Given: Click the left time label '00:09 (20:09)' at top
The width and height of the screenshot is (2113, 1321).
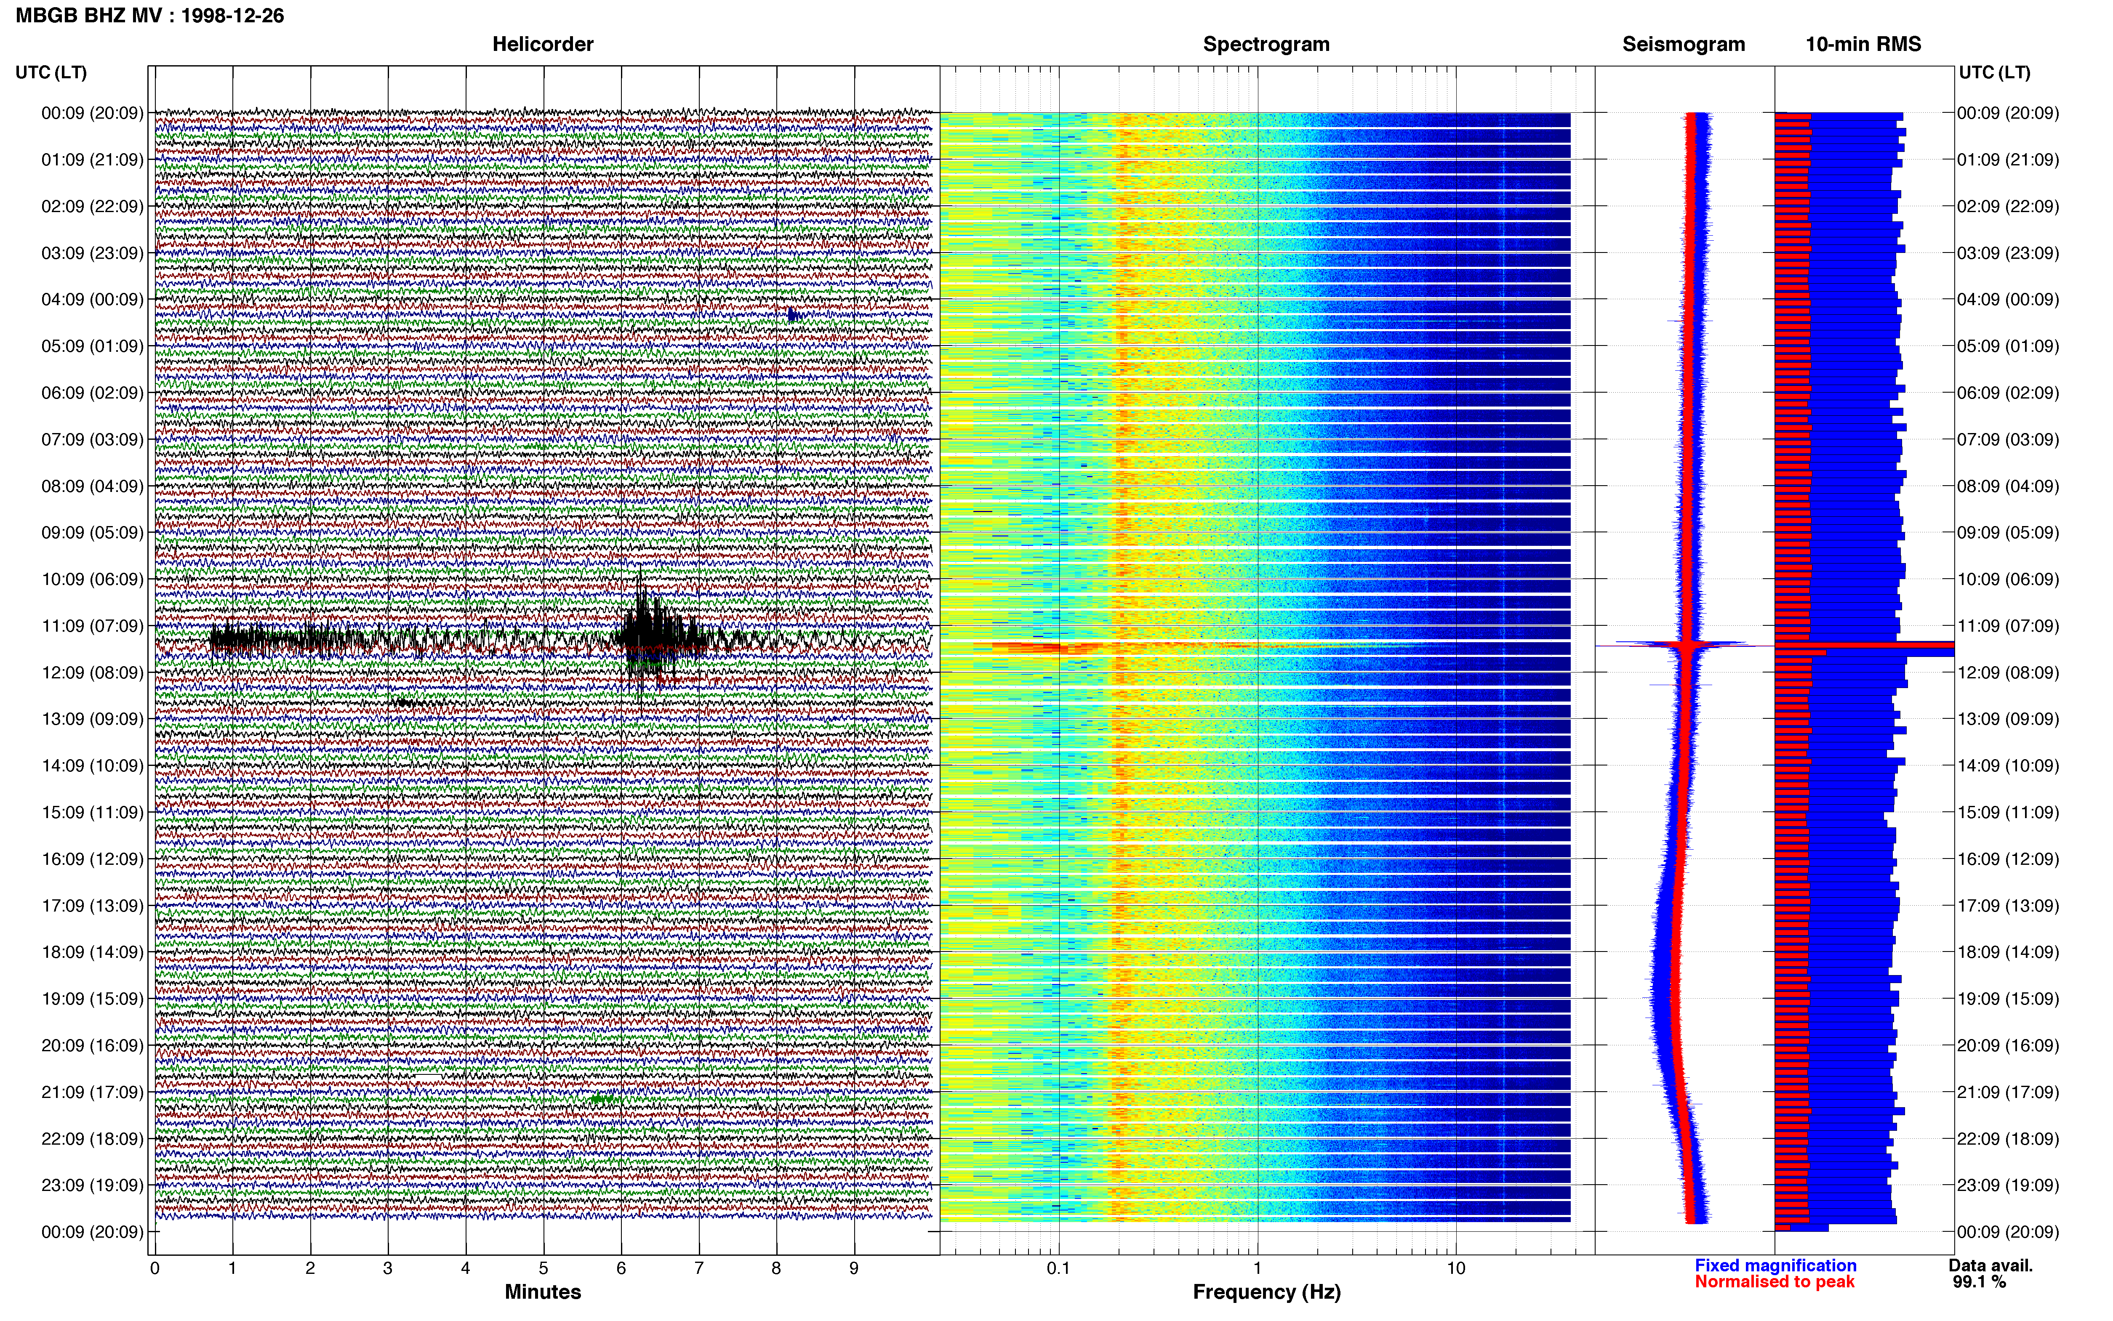Looking at the screenshot, I should (93, 113).
